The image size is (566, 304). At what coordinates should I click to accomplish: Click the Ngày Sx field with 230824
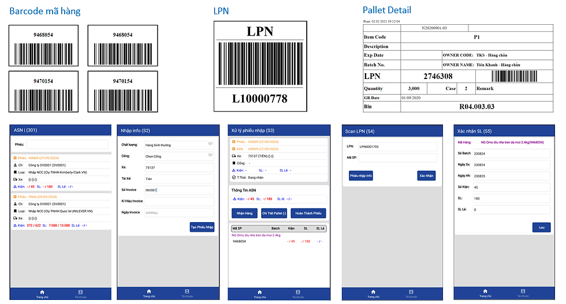tap(512, 164)
